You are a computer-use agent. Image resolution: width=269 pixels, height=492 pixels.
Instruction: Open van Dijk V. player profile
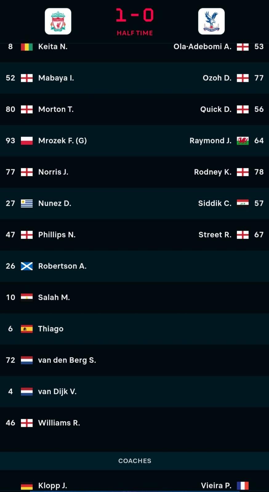tap(57, 391)
